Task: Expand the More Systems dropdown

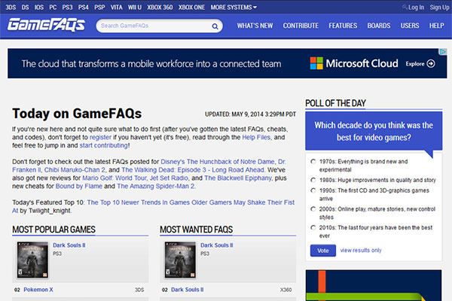Action: point(234,8)
